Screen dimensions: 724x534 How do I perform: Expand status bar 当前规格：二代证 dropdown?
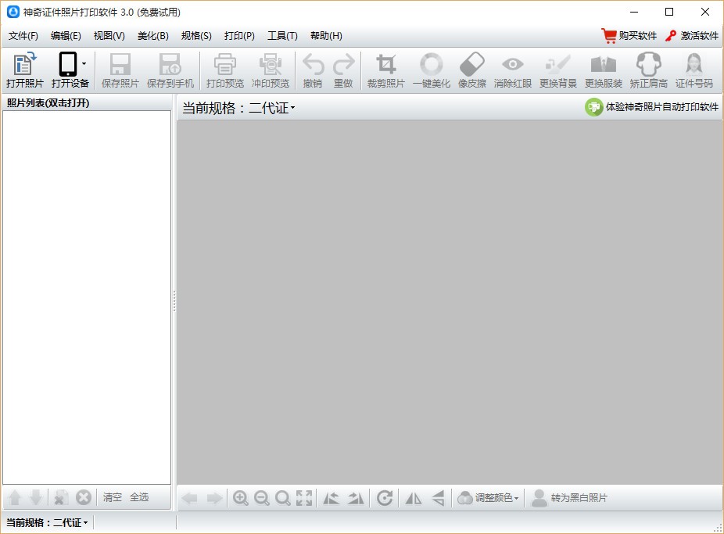tap(47, 522)
